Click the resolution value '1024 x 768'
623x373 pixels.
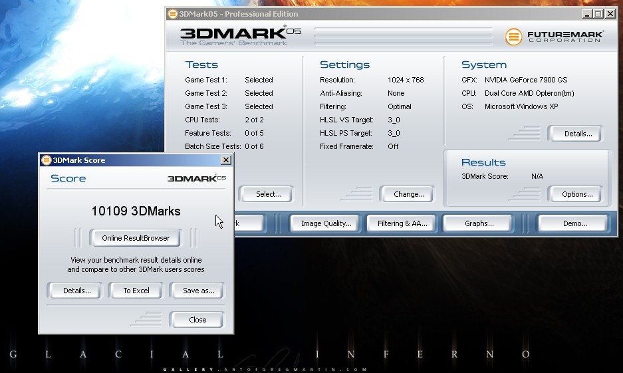tap(406, 80)
